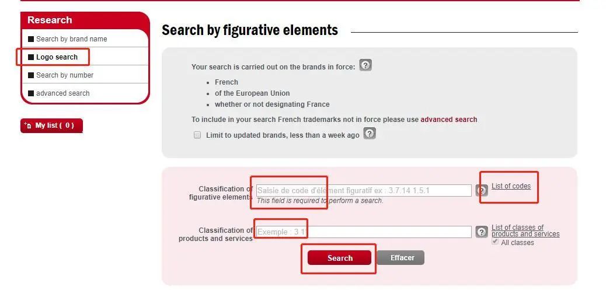This screenshot has width=606, height=290.
Task: Click square bullet beside Search by brand name
Action: coord(31,39)
